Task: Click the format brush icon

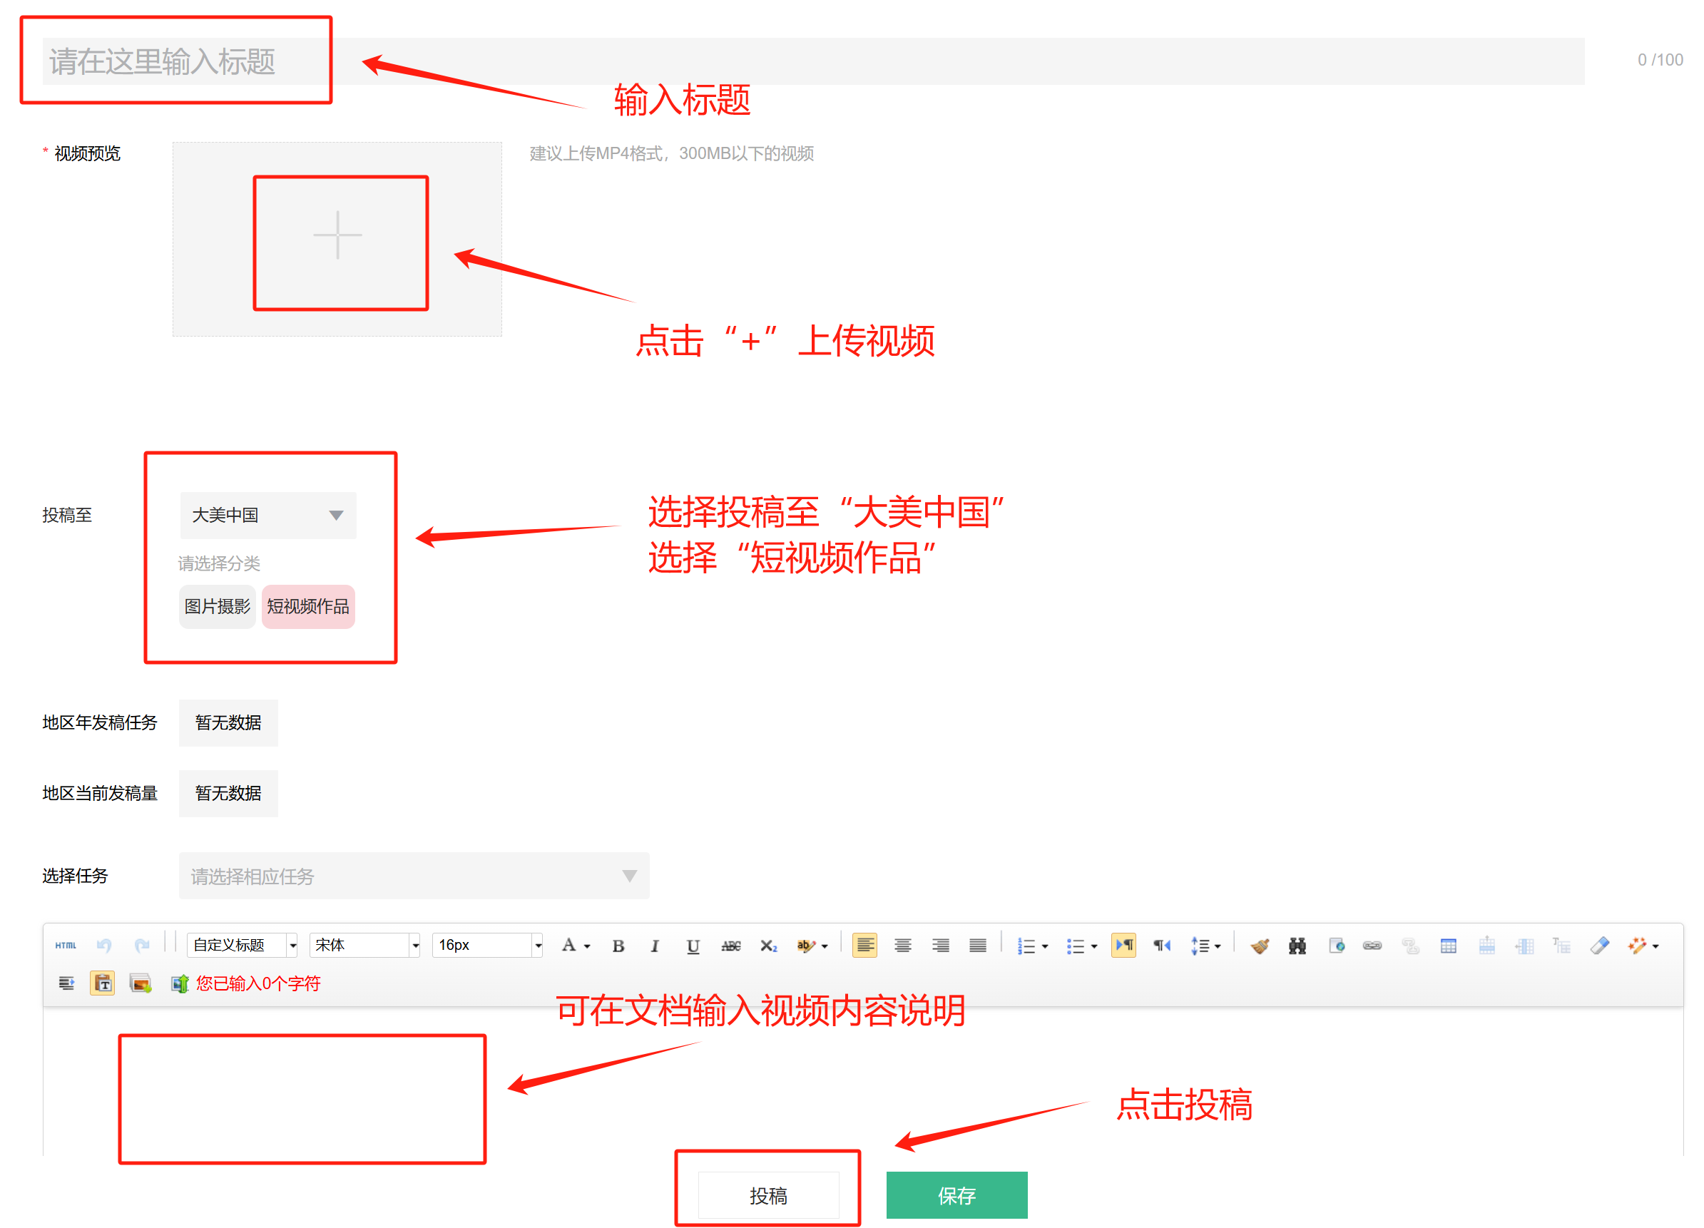Action: point(1260,946)
